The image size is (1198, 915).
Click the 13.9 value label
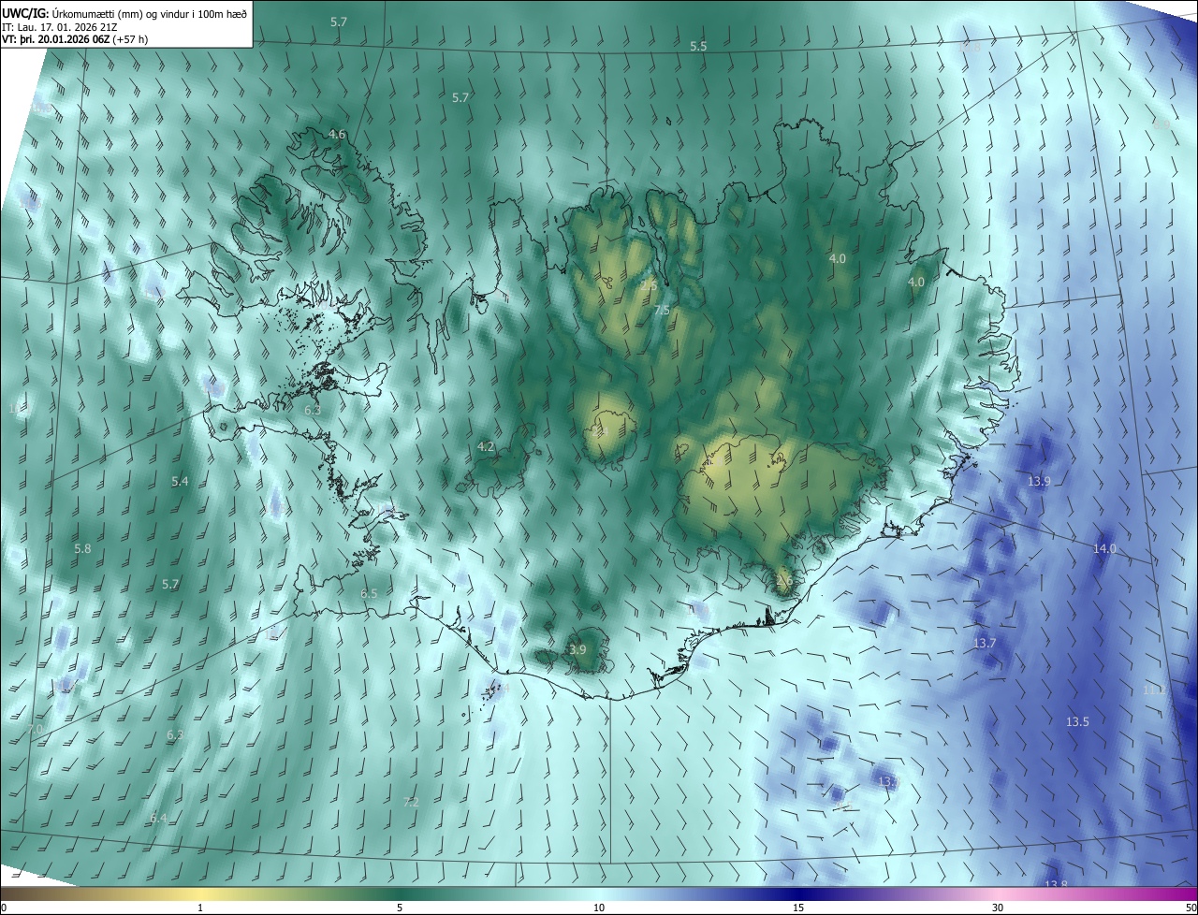[x=1039, y=481]
